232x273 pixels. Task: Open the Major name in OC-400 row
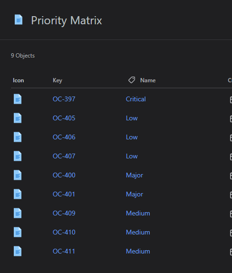[x=135, y=175]
